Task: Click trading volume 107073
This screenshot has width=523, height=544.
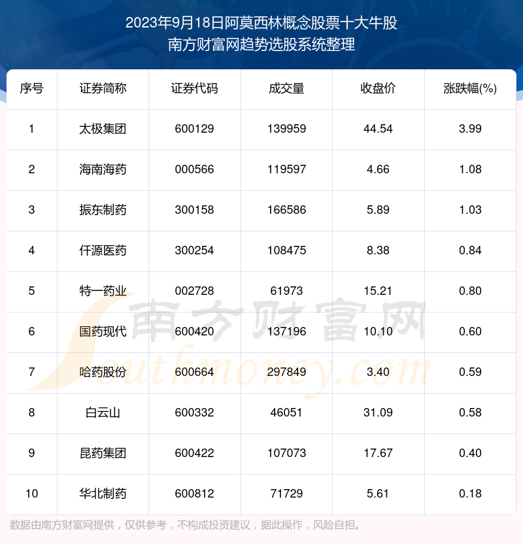Action: click(286, 453)
